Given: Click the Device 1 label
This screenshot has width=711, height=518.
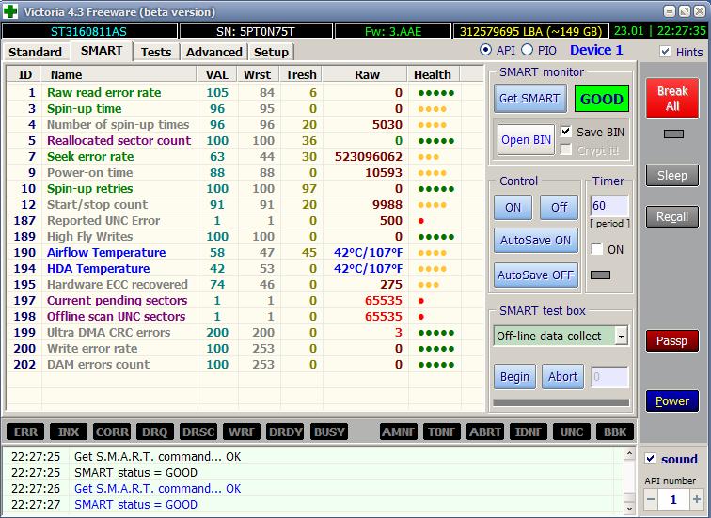Looking at the screenshot, I should tap(596, 50).
